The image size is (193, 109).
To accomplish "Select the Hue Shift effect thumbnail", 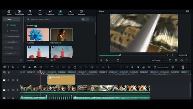I will click(x=38, y=35).
